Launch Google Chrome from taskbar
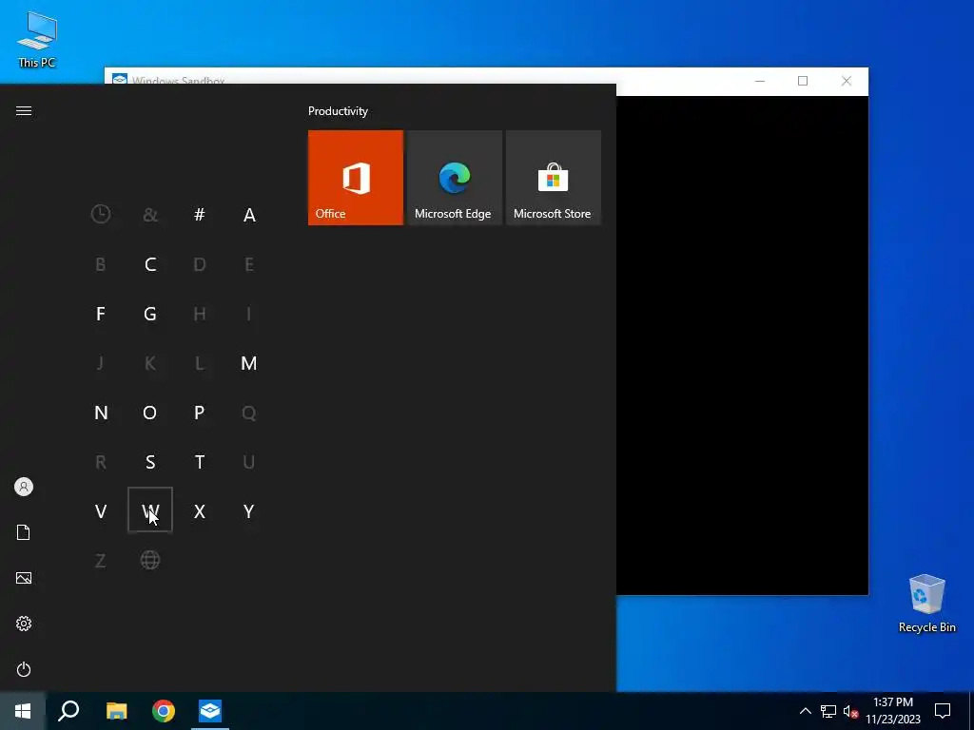Screen dimensions: 974x730 (x=164, y=711)
